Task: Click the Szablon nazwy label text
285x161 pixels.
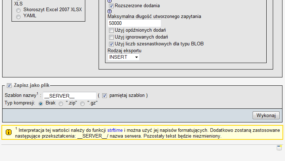Action: [x=21, y=95]
